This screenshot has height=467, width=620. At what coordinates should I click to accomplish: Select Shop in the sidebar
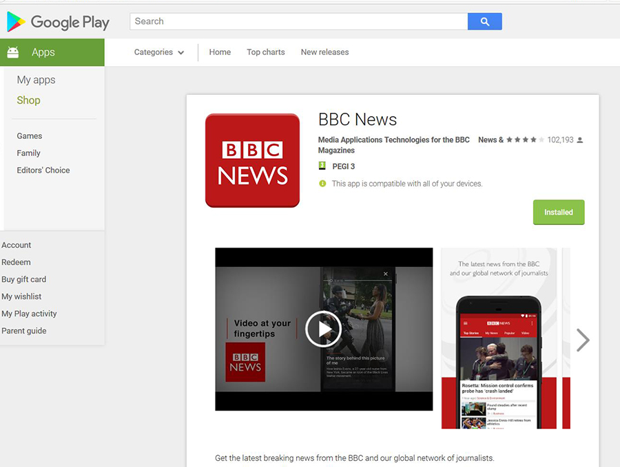pos(28,100)
